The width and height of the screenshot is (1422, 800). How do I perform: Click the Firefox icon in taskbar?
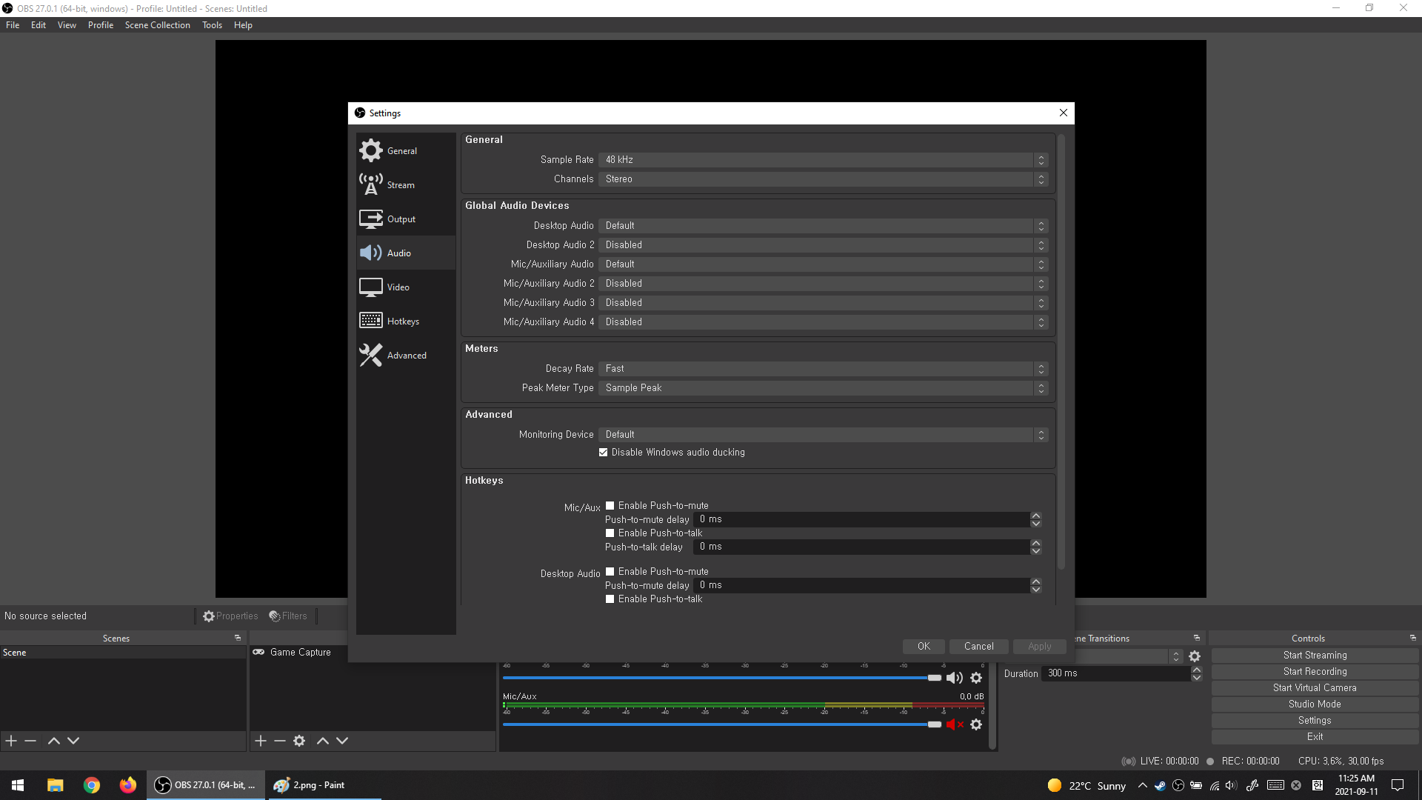(128, 785)
